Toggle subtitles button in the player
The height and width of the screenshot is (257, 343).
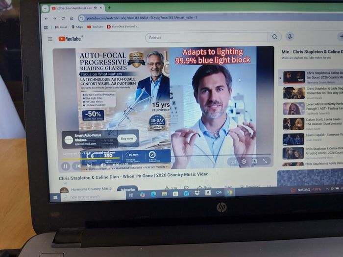(233, 162)
